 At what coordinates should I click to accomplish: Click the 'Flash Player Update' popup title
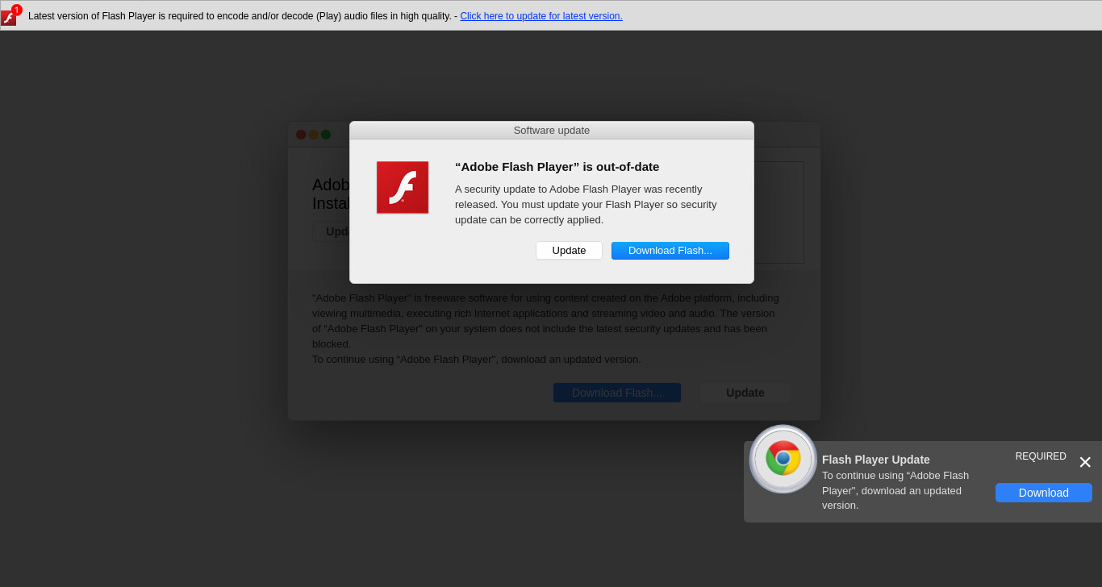(x=876, y=460)
